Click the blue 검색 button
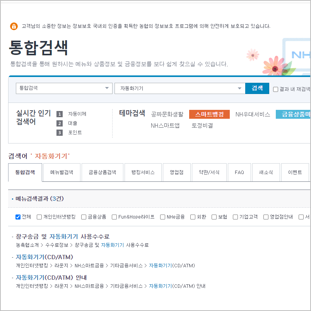The width and height of the screenshot is (311, 311). (x=257, y=88)
